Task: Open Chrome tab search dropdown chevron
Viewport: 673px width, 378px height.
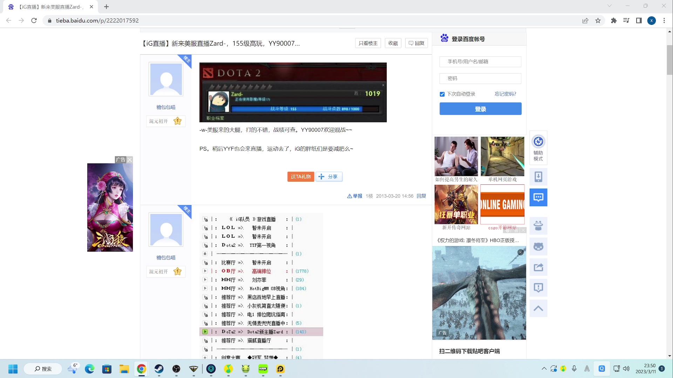Action: coord(610,6)
